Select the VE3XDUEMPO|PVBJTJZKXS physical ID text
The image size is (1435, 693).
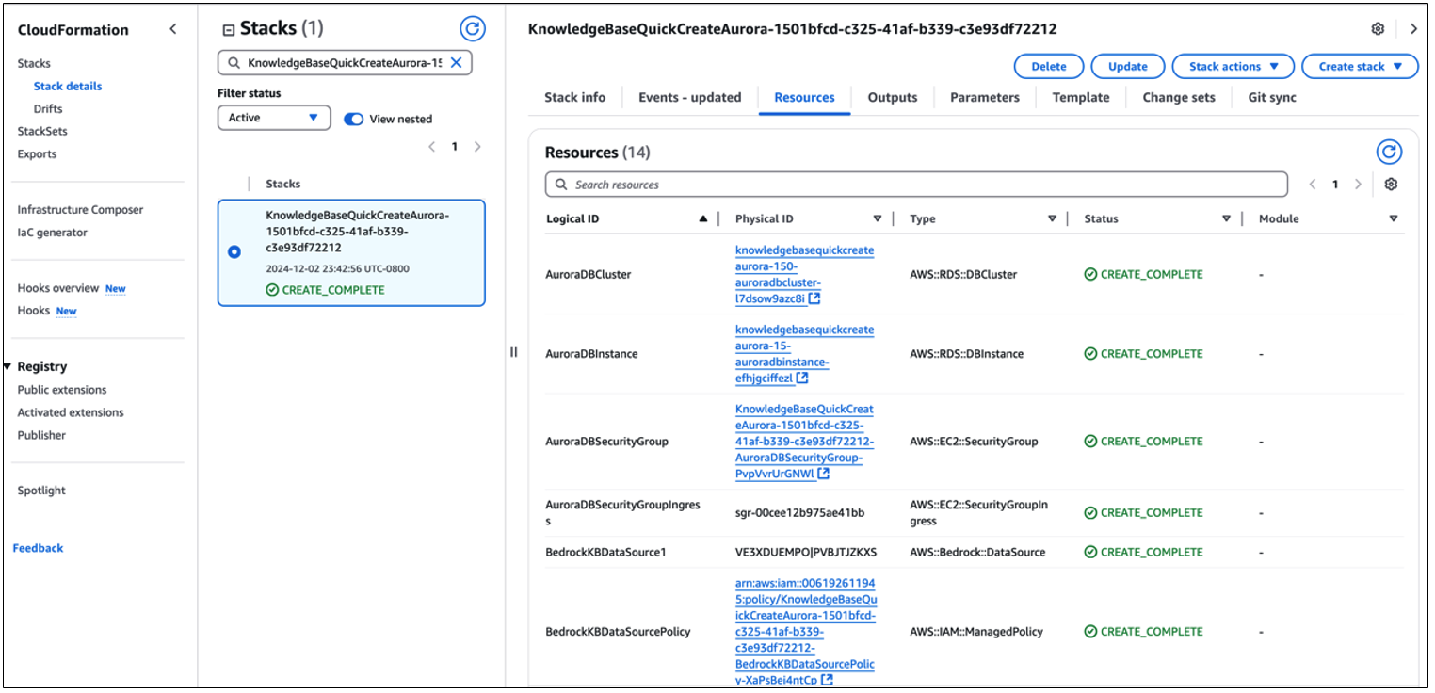tap(806, 552)
